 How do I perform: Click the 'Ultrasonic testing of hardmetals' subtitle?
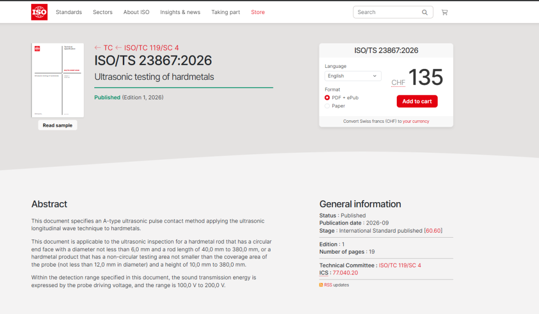pos(154,77)
